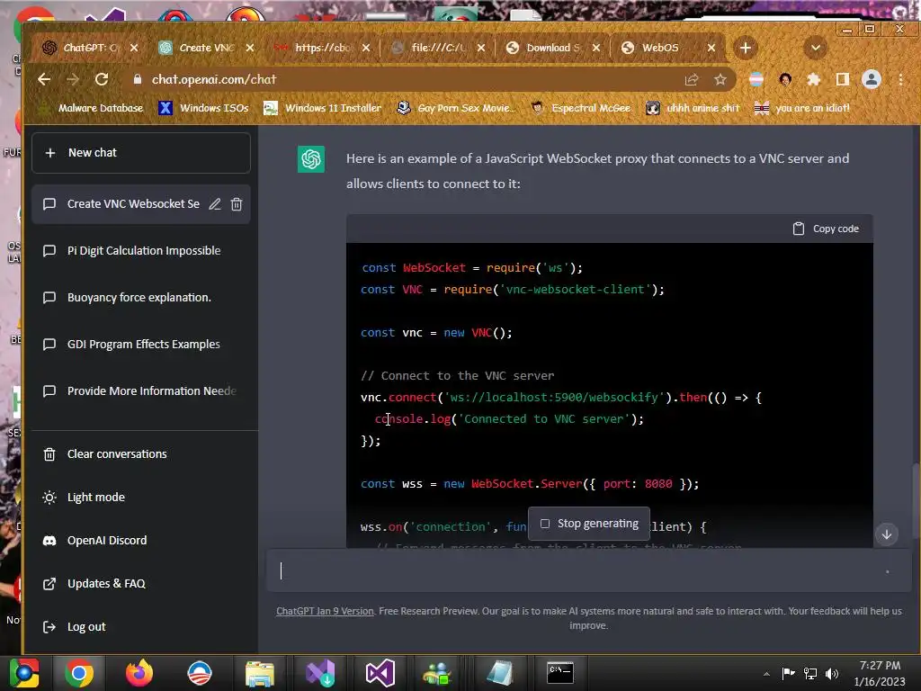
Task: Open Visual Studio from the taskbar
Action: pos(380,673)
